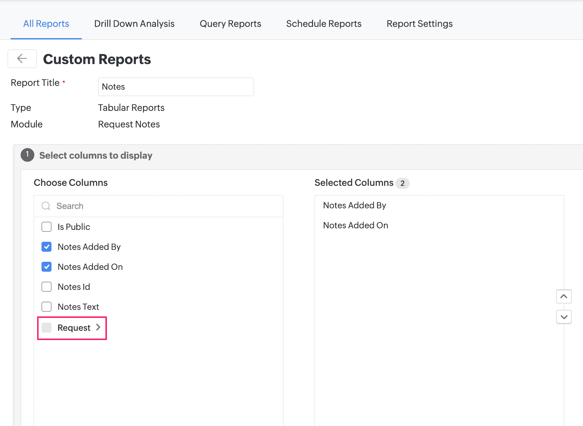Image resolution: width=583 pixels, height=426 pixels.
Task: Click the search magnifier icon
Action: tap(46, 206)
